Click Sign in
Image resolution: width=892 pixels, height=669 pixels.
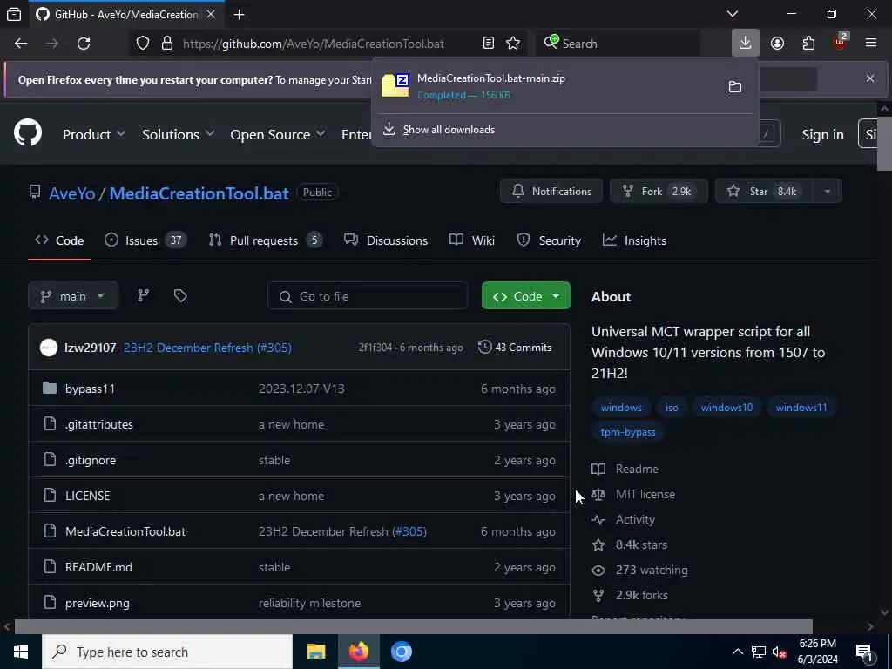822,134
